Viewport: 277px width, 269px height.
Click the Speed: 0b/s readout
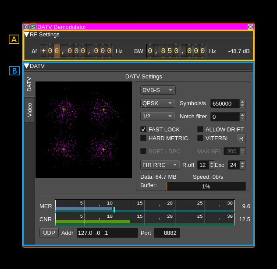tap(208, 177)
